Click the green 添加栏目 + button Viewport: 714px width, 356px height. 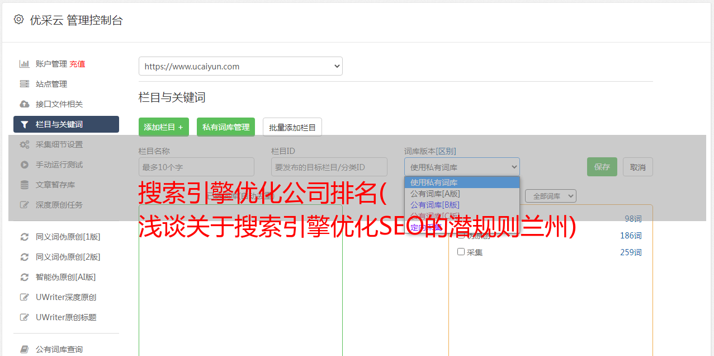click(x=164, y=127)
